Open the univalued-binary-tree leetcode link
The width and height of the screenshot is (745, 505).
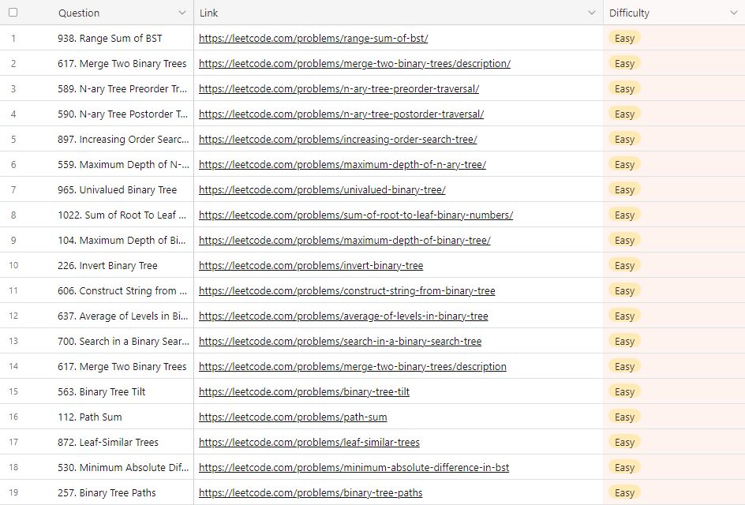322,190
